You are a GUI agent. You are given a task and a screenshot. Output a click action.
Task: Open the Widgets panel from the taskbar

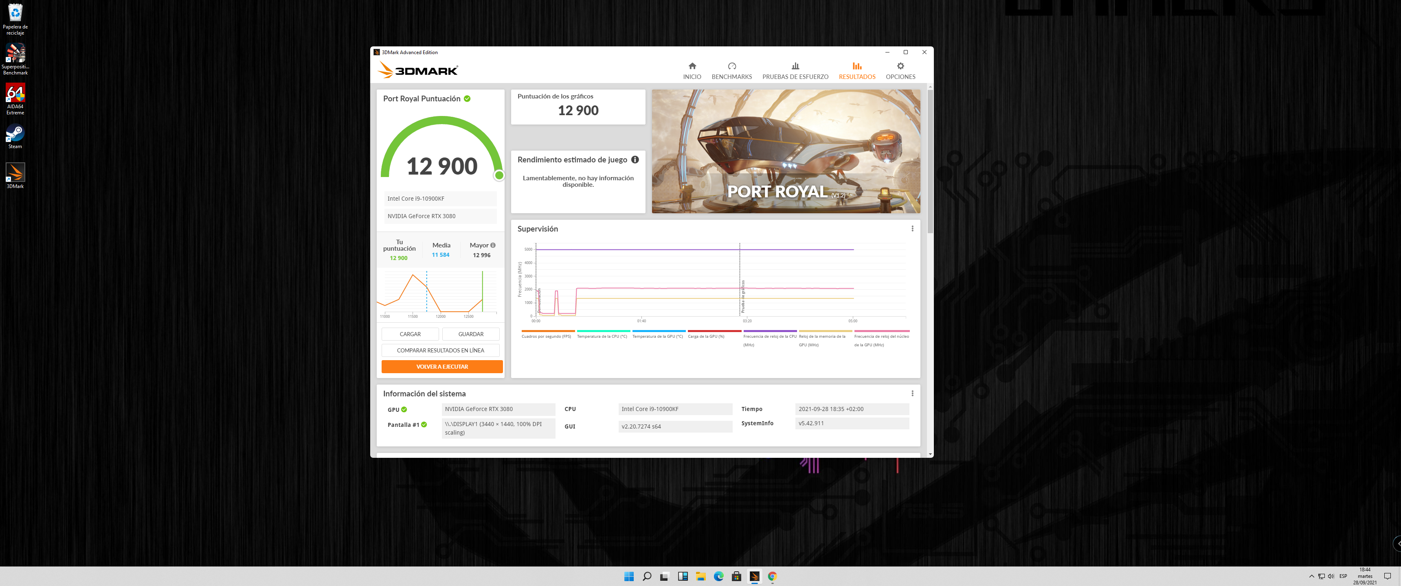pos(683,576)
